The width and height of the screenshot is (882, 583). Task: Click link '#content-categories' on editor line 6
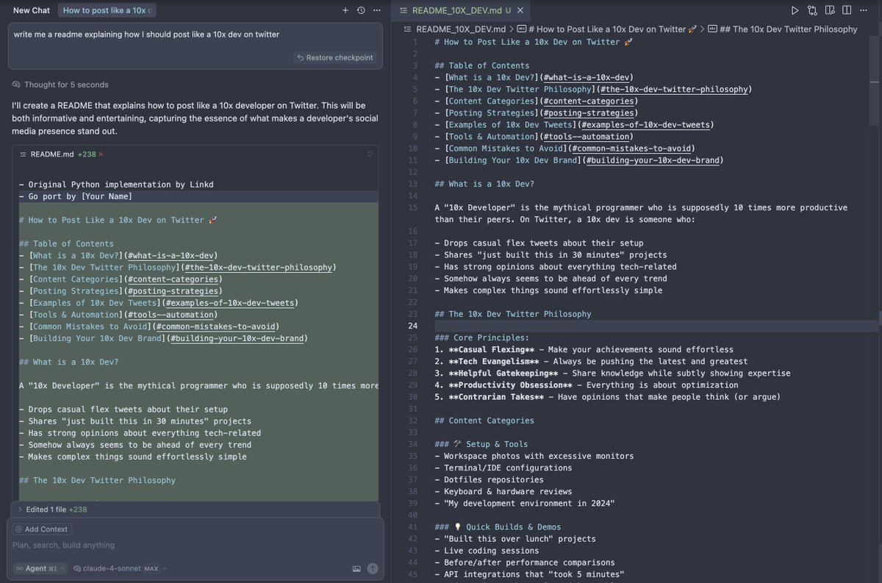pyautogui.click(x=589, y=101)
